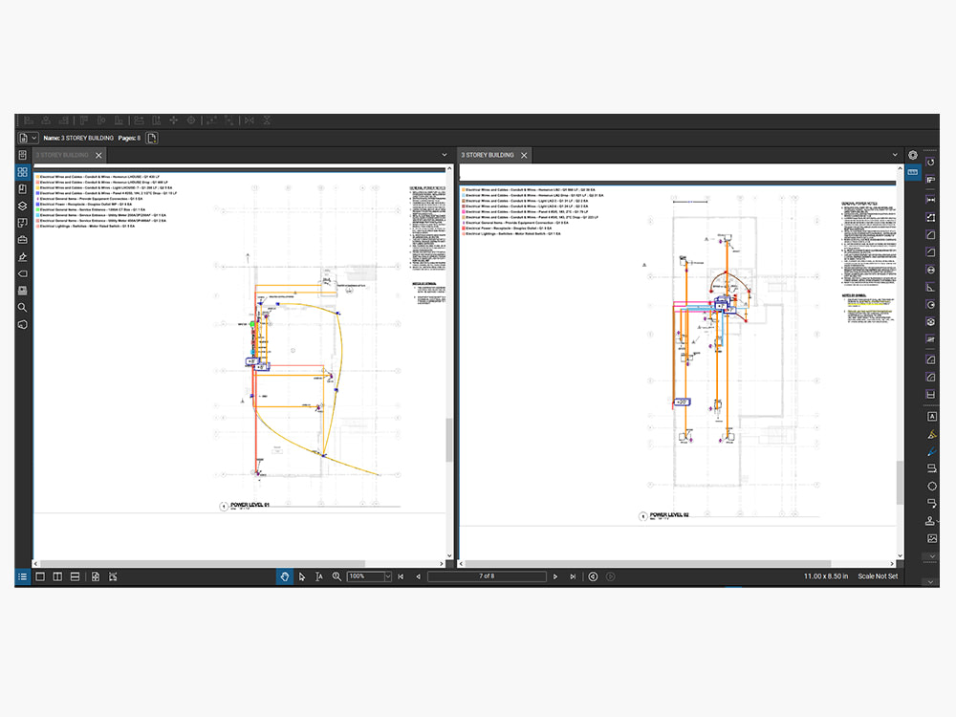
Task: Select the left 3 STOREY BUILDING tab
Action: tap(62, 155)
